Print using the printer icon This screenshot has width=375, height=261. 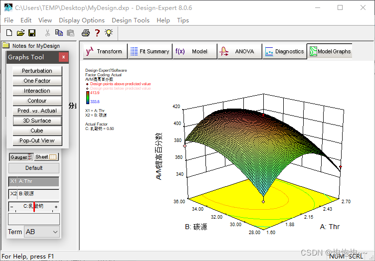pyautogui.click(x=86, y=33)
